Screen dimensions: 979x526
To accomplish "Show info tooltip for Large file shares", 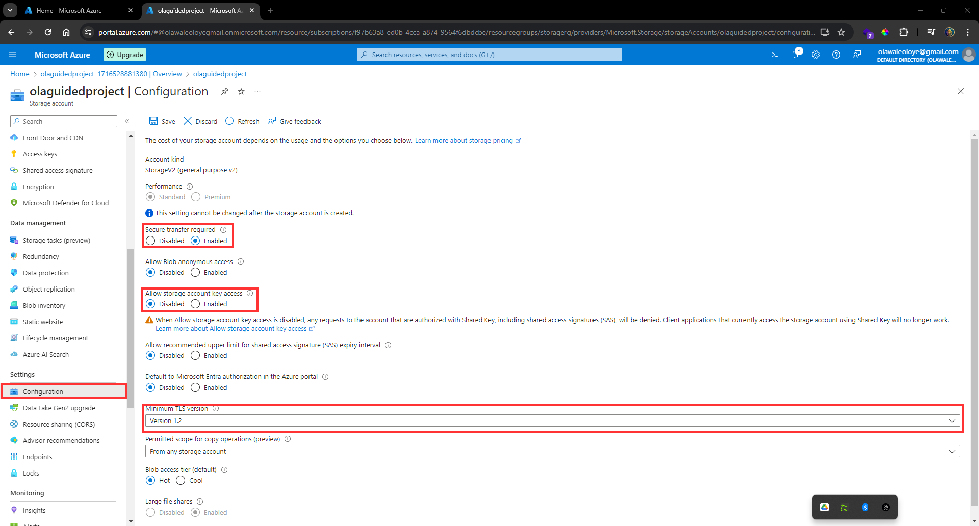I will click(200, 502).
